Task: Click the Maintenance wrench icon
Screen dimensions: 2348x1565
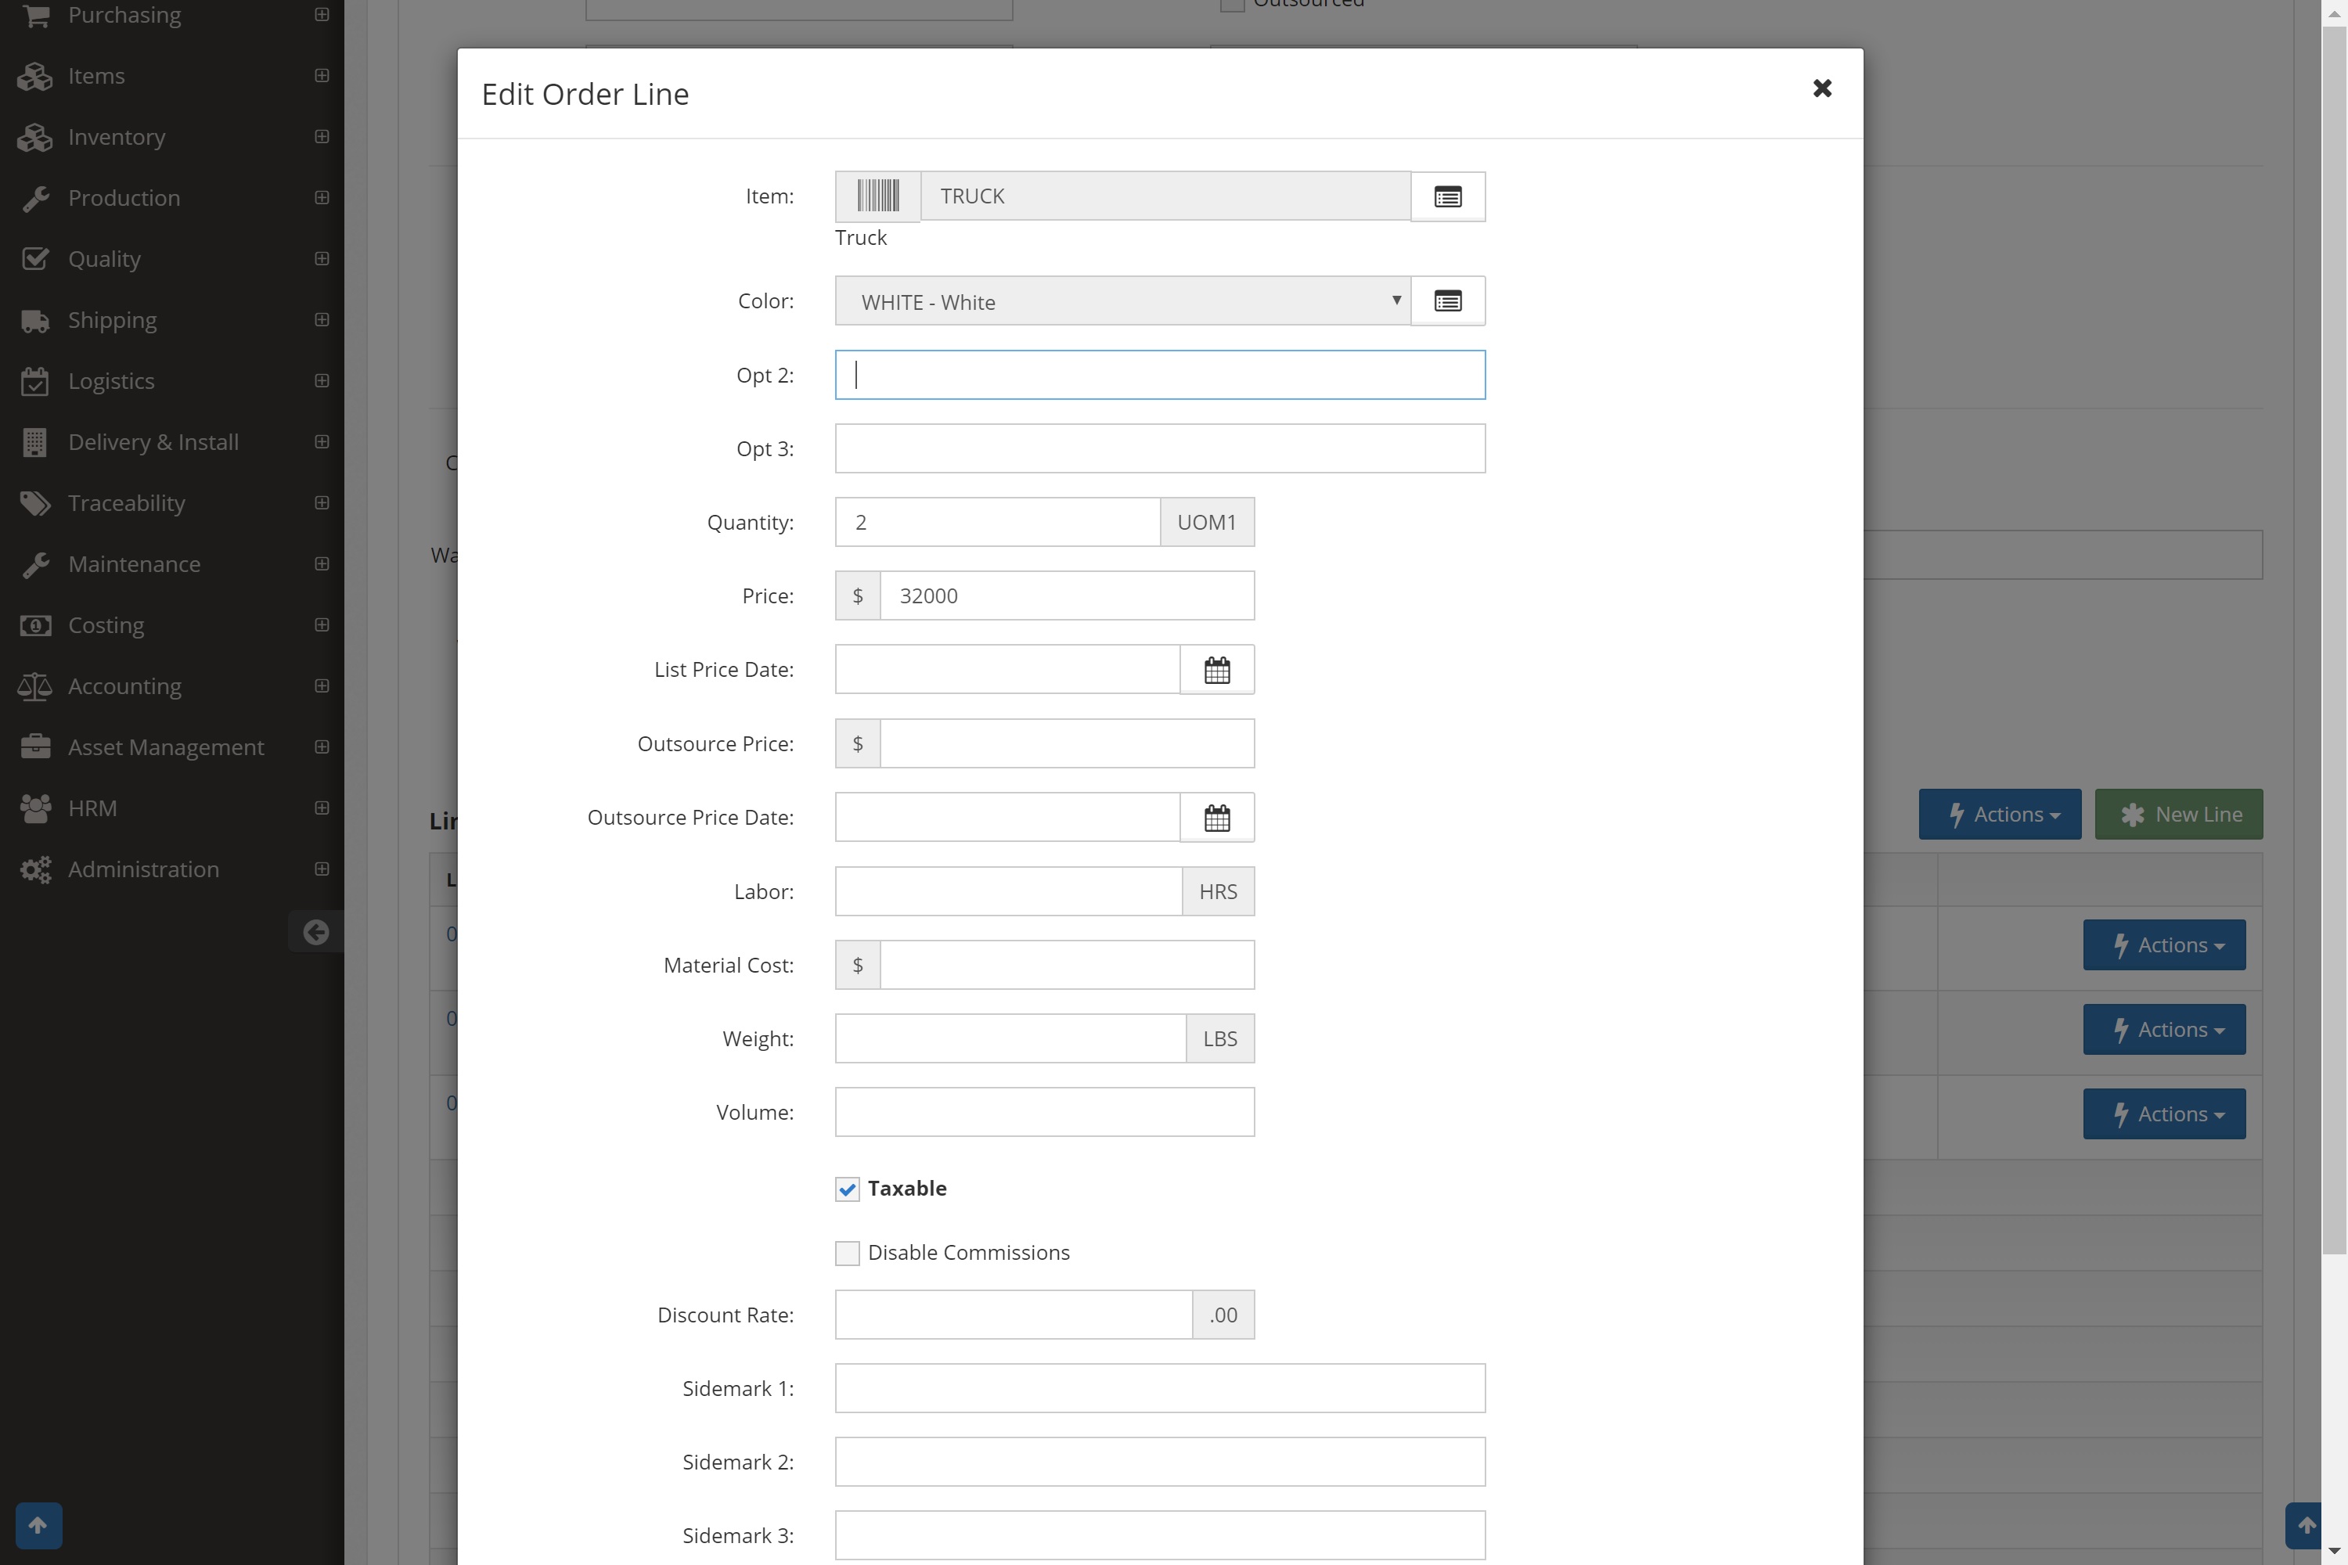Action: pyautogui.click(x=35, y=564)
